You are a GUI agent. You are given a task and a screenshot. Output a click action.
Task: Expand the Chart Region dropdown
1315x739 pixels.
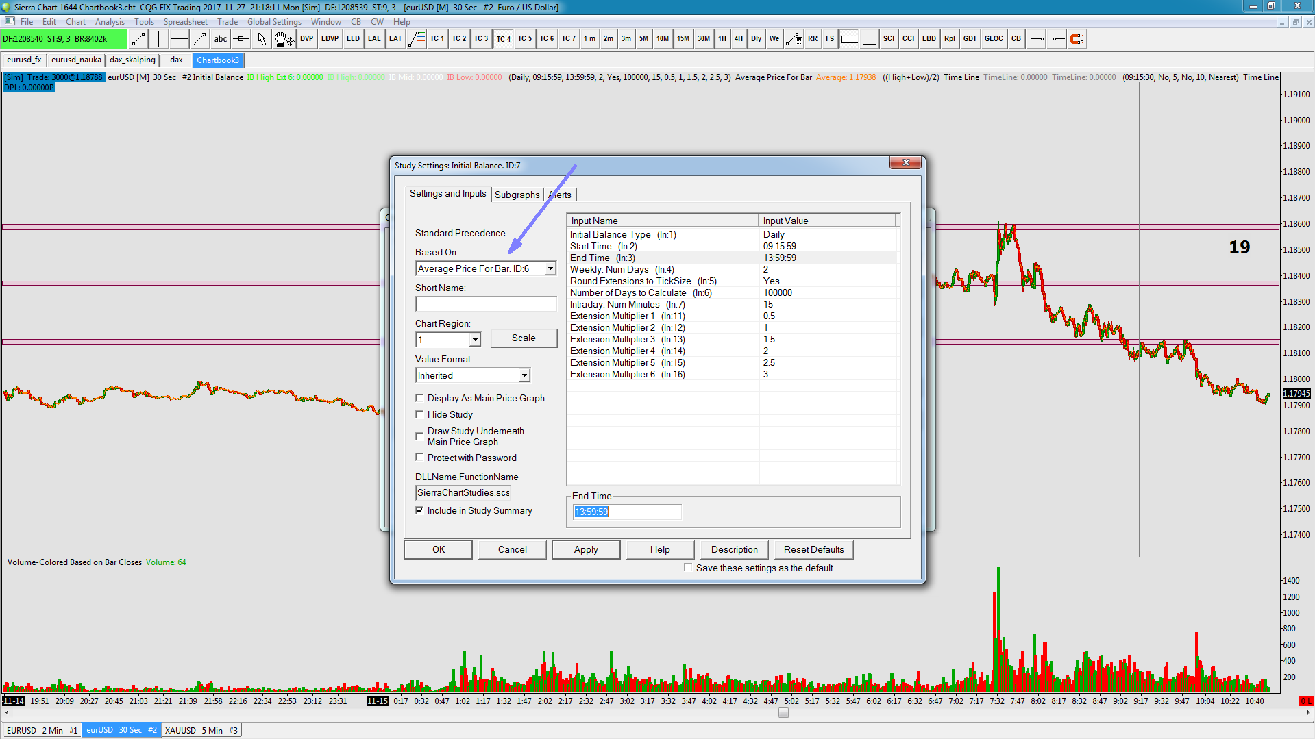[x=475, y=340]
